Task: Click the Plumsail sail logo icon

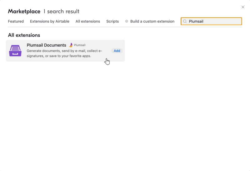Action: coord(71,45)
